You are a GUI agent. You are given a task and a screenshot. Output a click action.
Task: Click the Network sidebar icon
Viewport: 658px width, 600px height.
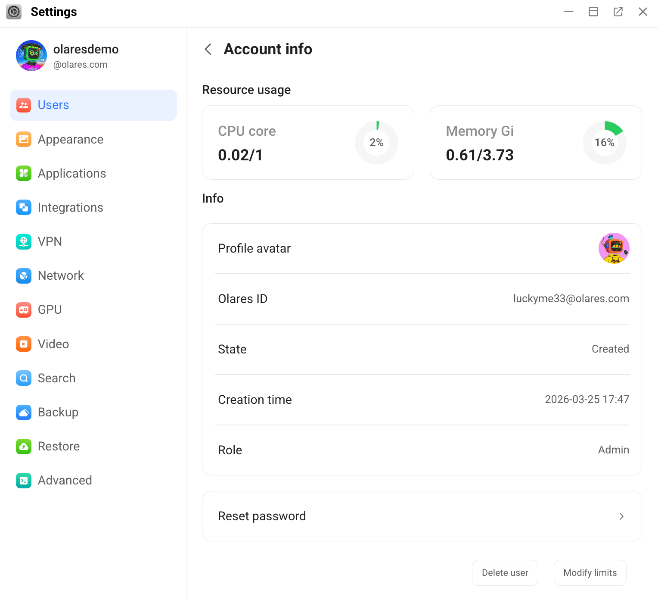click(x=24, y=275)
